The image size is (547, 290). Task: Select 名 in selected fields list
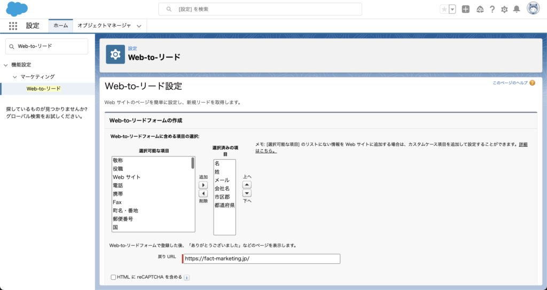[x=224, y=163]
